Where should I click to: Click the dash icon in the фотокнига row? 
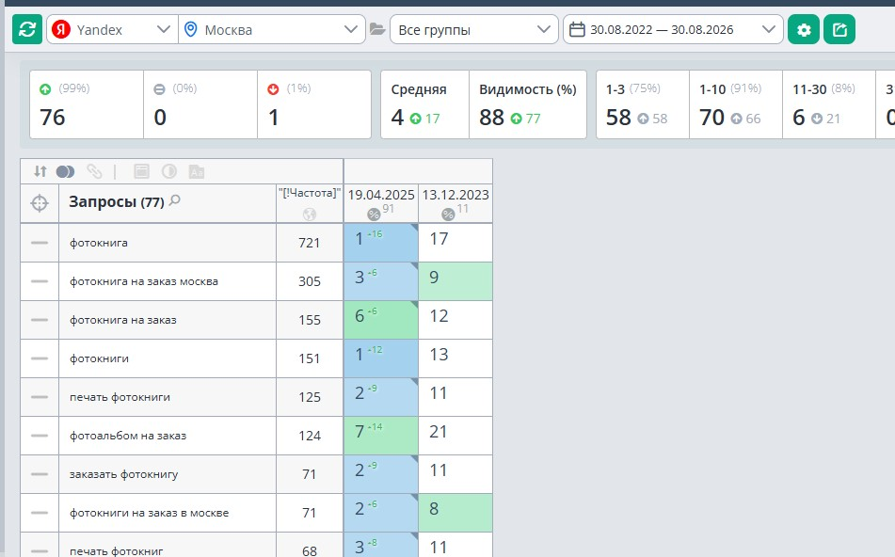[x=40, y=243]
